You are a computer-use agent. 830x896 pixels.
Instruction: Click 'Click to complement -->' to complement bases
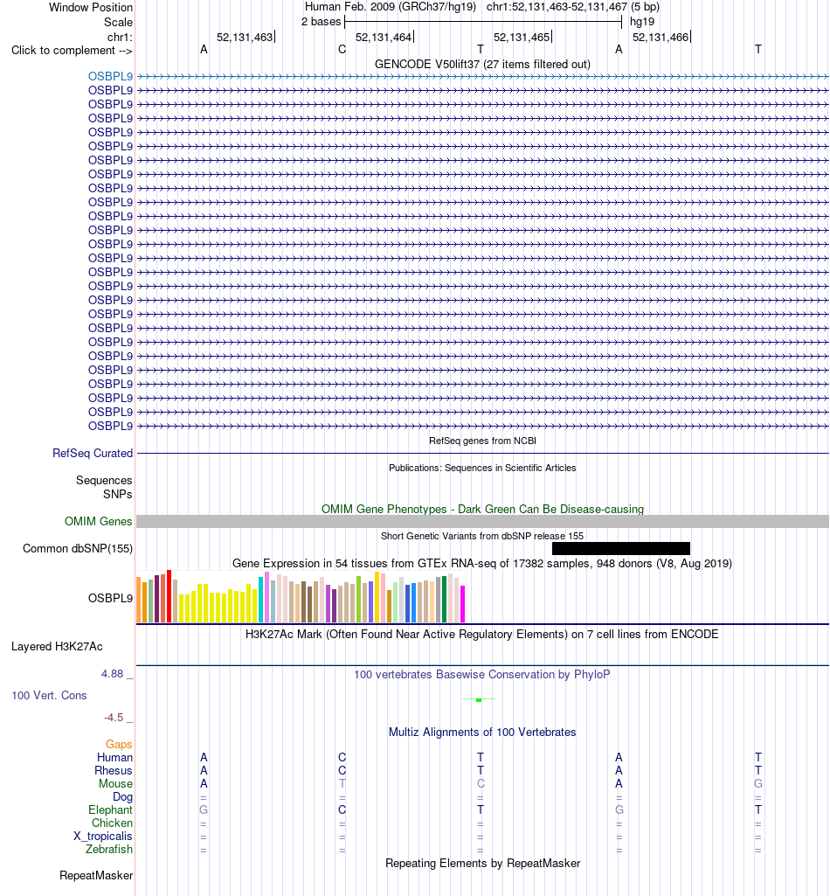(x=72, y=51)
